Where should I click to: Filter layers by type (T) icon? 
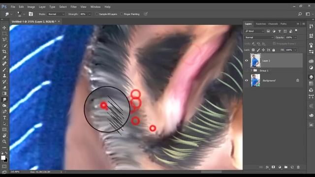coord(280,31)
